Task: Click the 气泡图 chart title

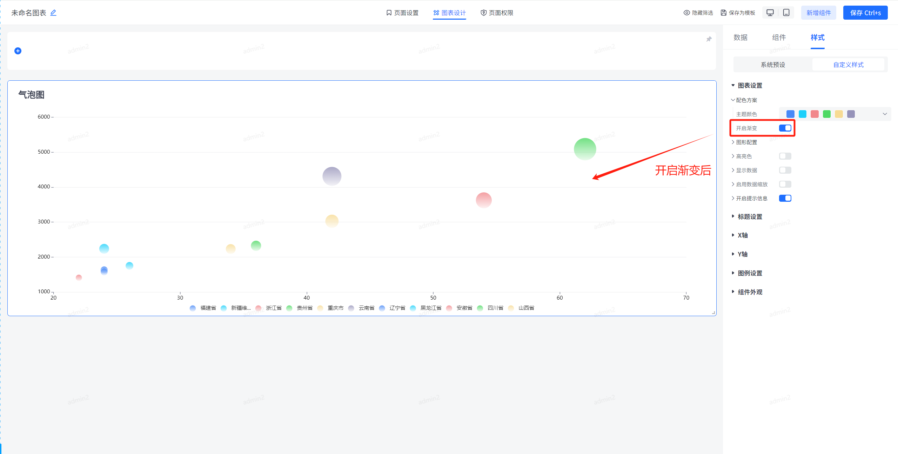Action: [x=31, y=95]
